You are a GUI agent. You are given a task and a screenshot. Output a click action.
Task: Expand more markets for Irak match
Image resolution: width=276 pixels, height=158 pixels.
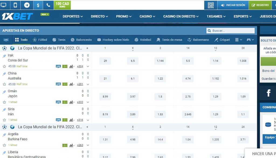88,66
